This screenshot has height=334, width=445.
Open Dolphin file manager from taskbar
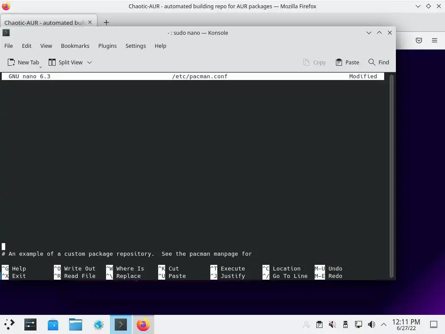coord(76,324)
